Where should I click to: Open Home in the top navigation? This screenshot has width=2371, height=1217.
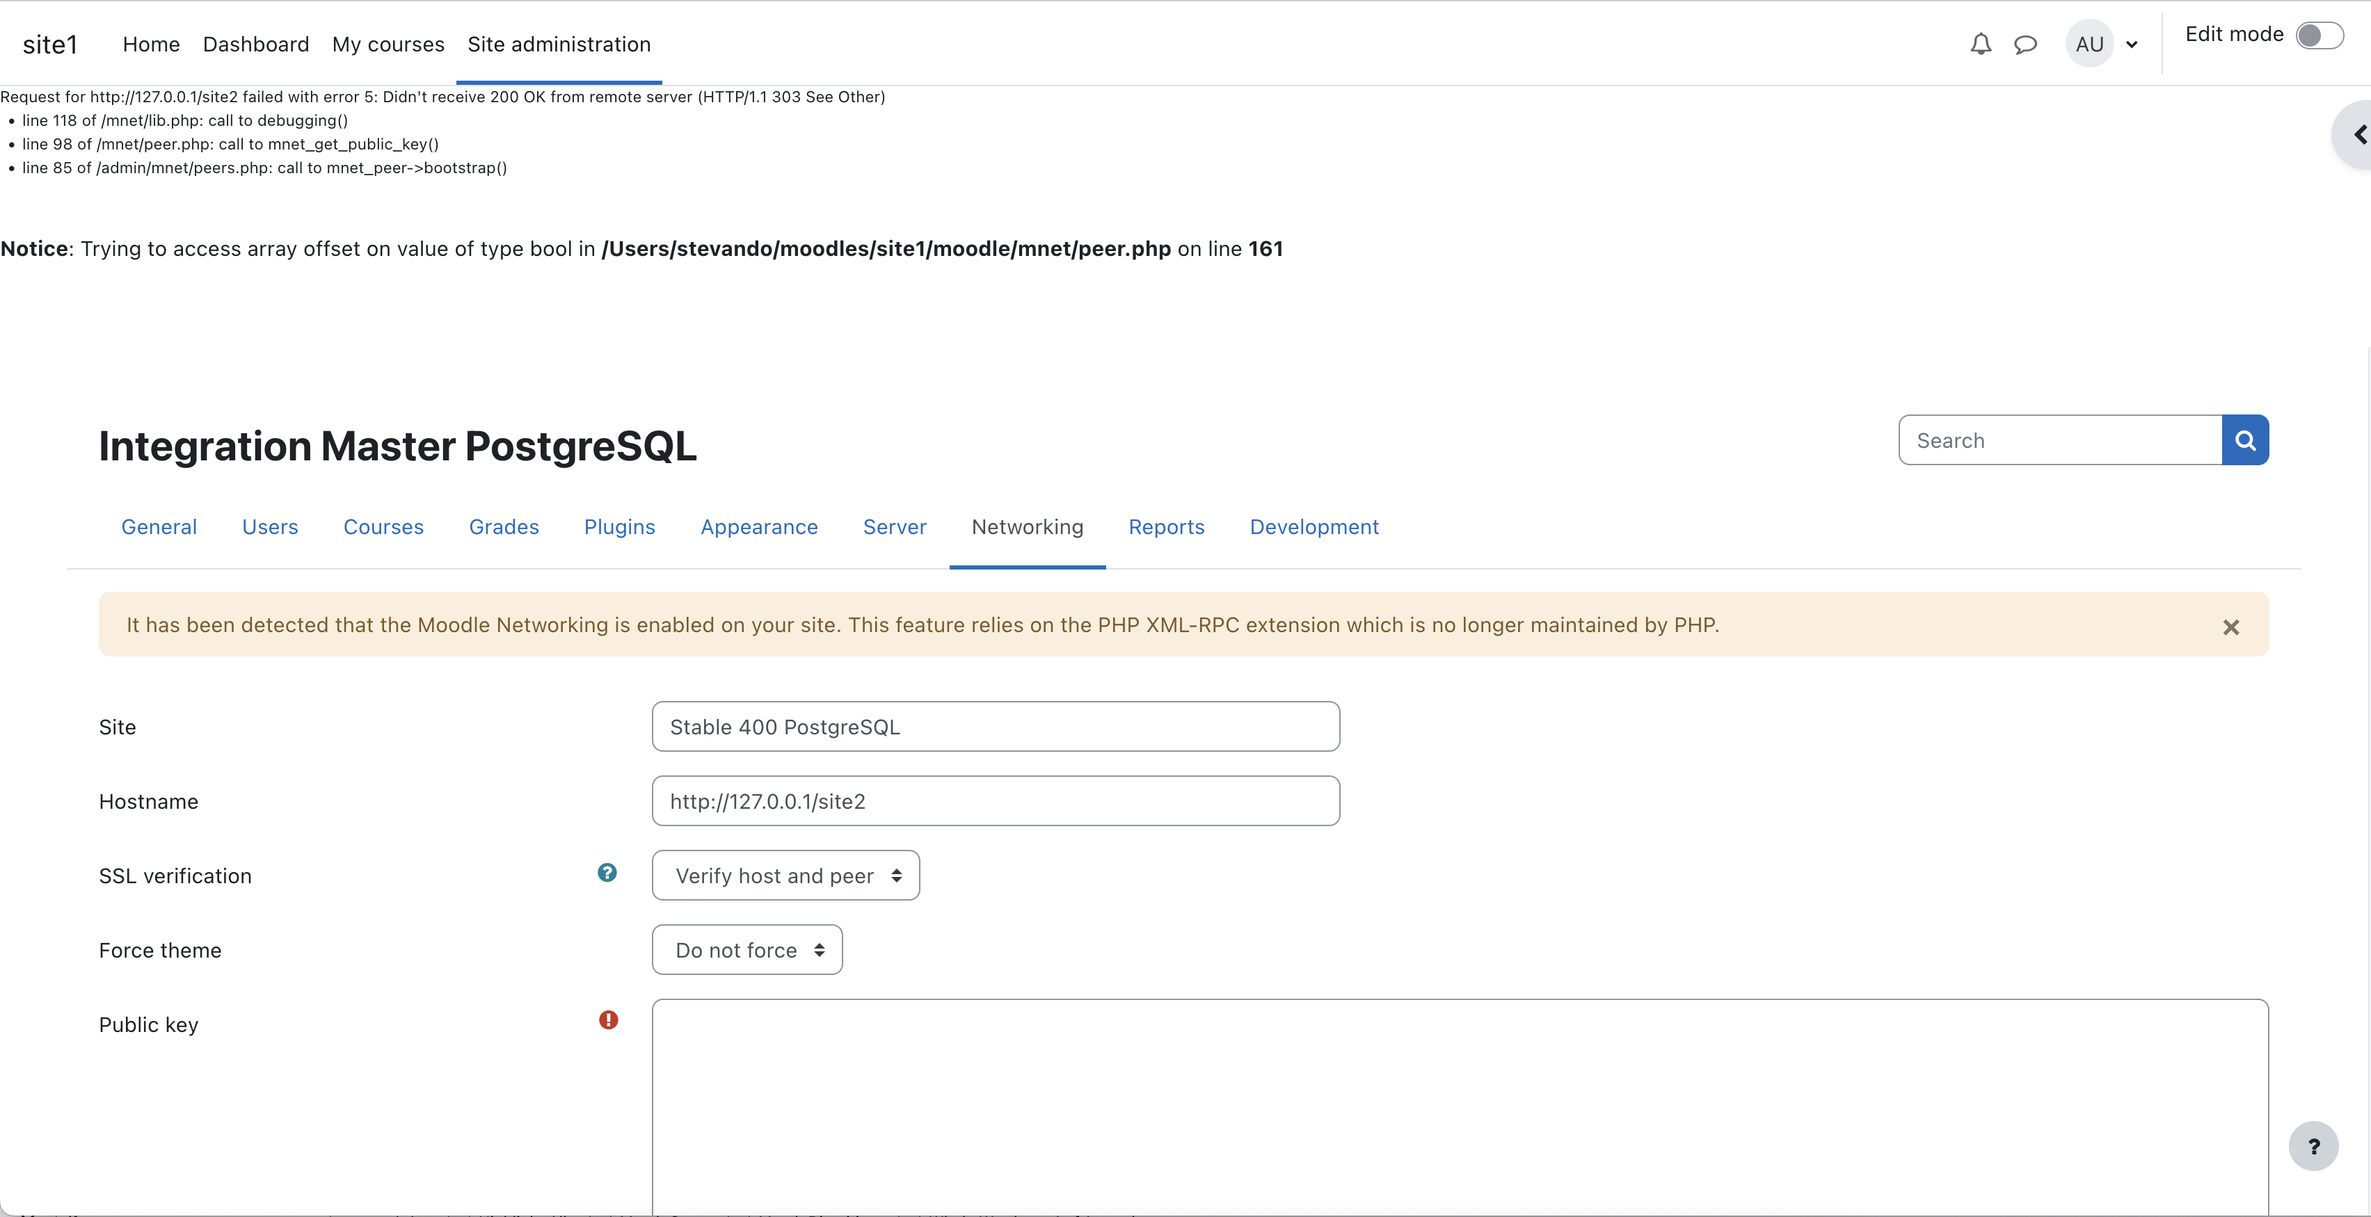tap(151, 44)
